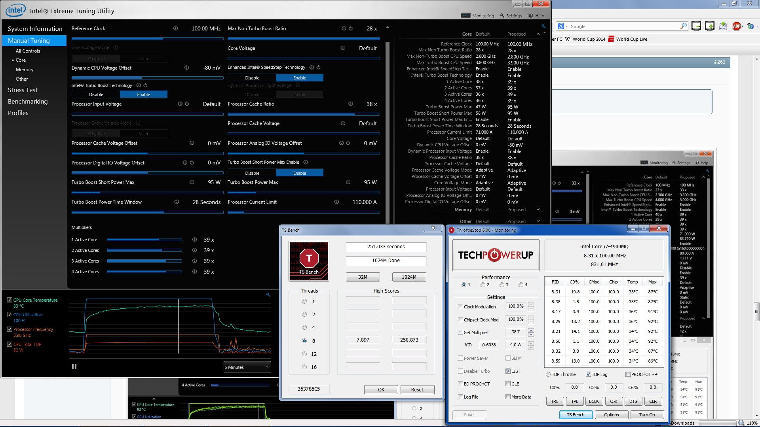Click the power icon beside Max Non Turbo Boost Ratio
The image size is (760, 427).
[x=351, y=28]
